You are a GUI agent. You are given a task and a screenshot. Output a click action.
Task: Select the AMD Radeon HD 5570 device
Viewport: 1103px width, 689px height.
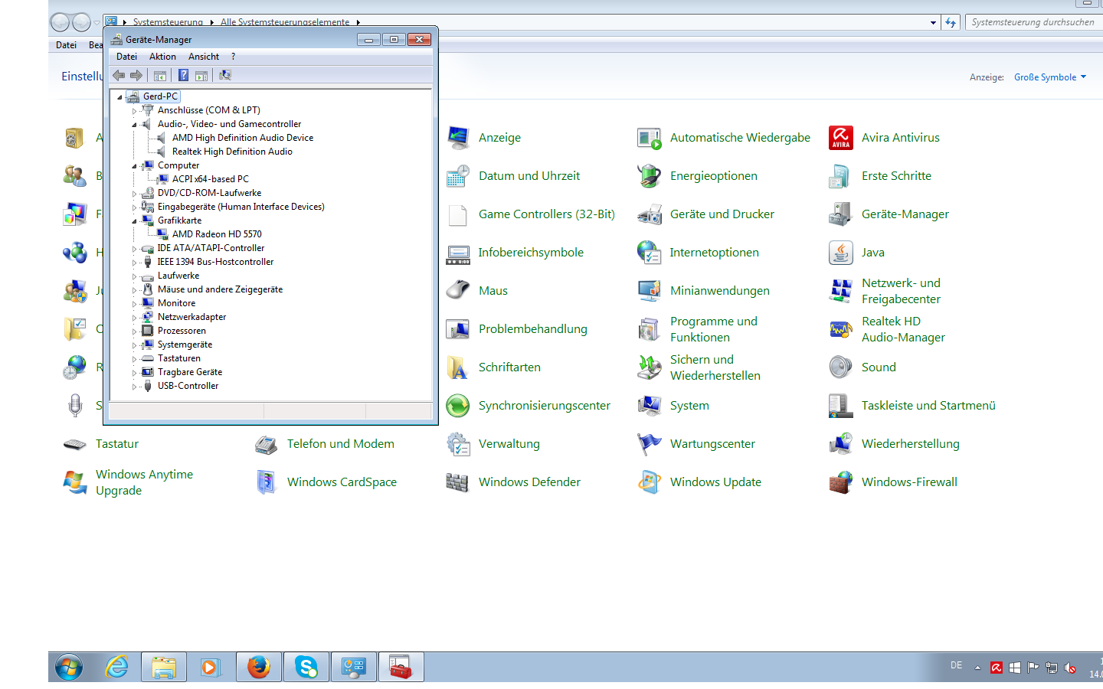[x=217, y=234]
